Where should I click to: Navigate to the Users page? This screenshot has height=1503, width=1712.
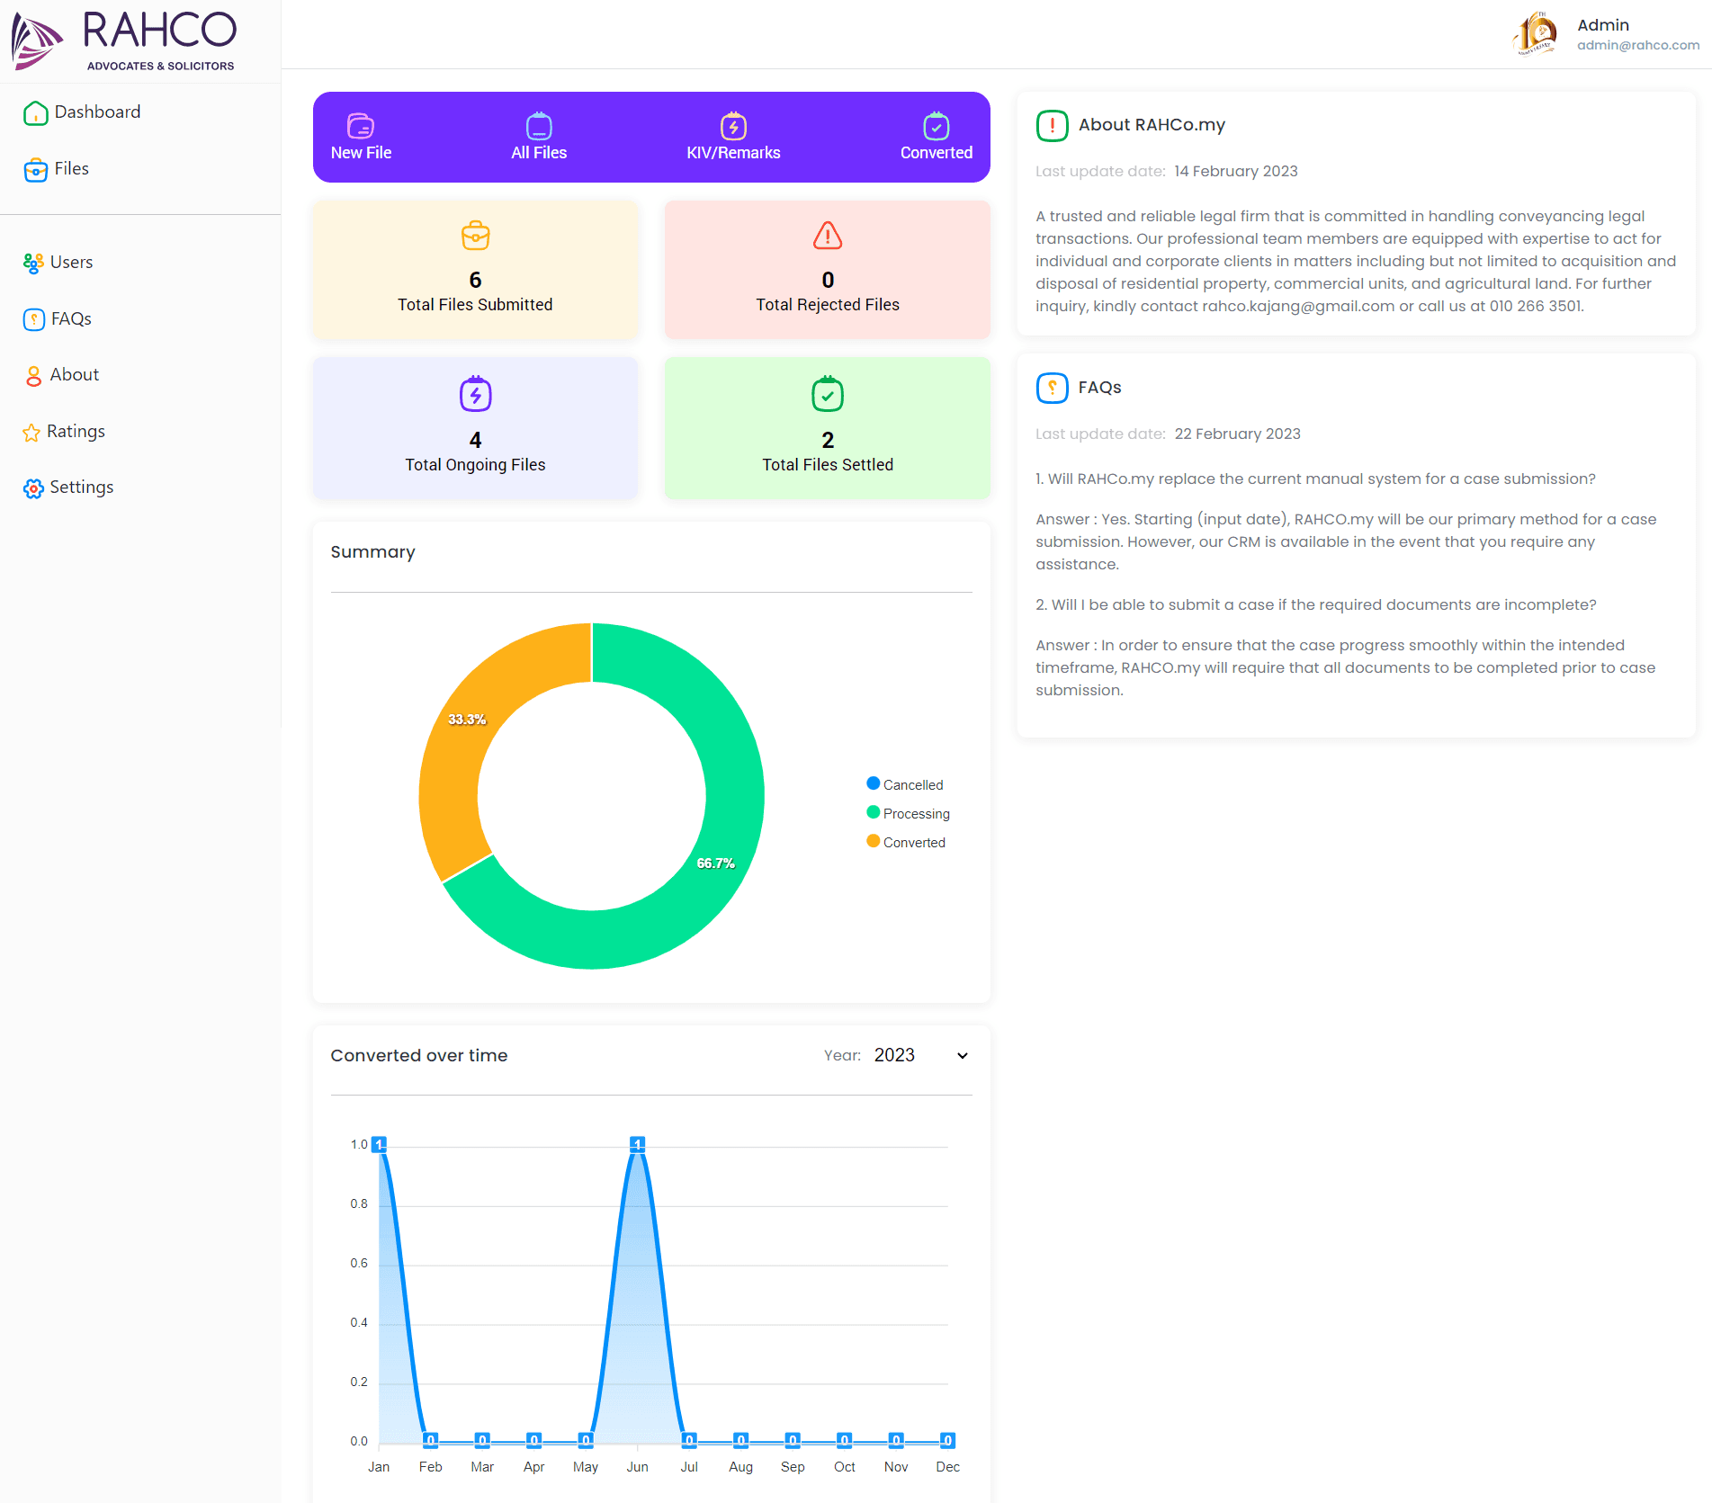point(71,263)
